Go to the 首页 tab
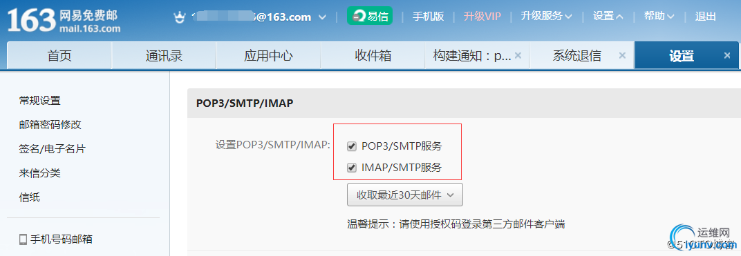This screenshot has width=741, height=256. [x=59, y=56]
